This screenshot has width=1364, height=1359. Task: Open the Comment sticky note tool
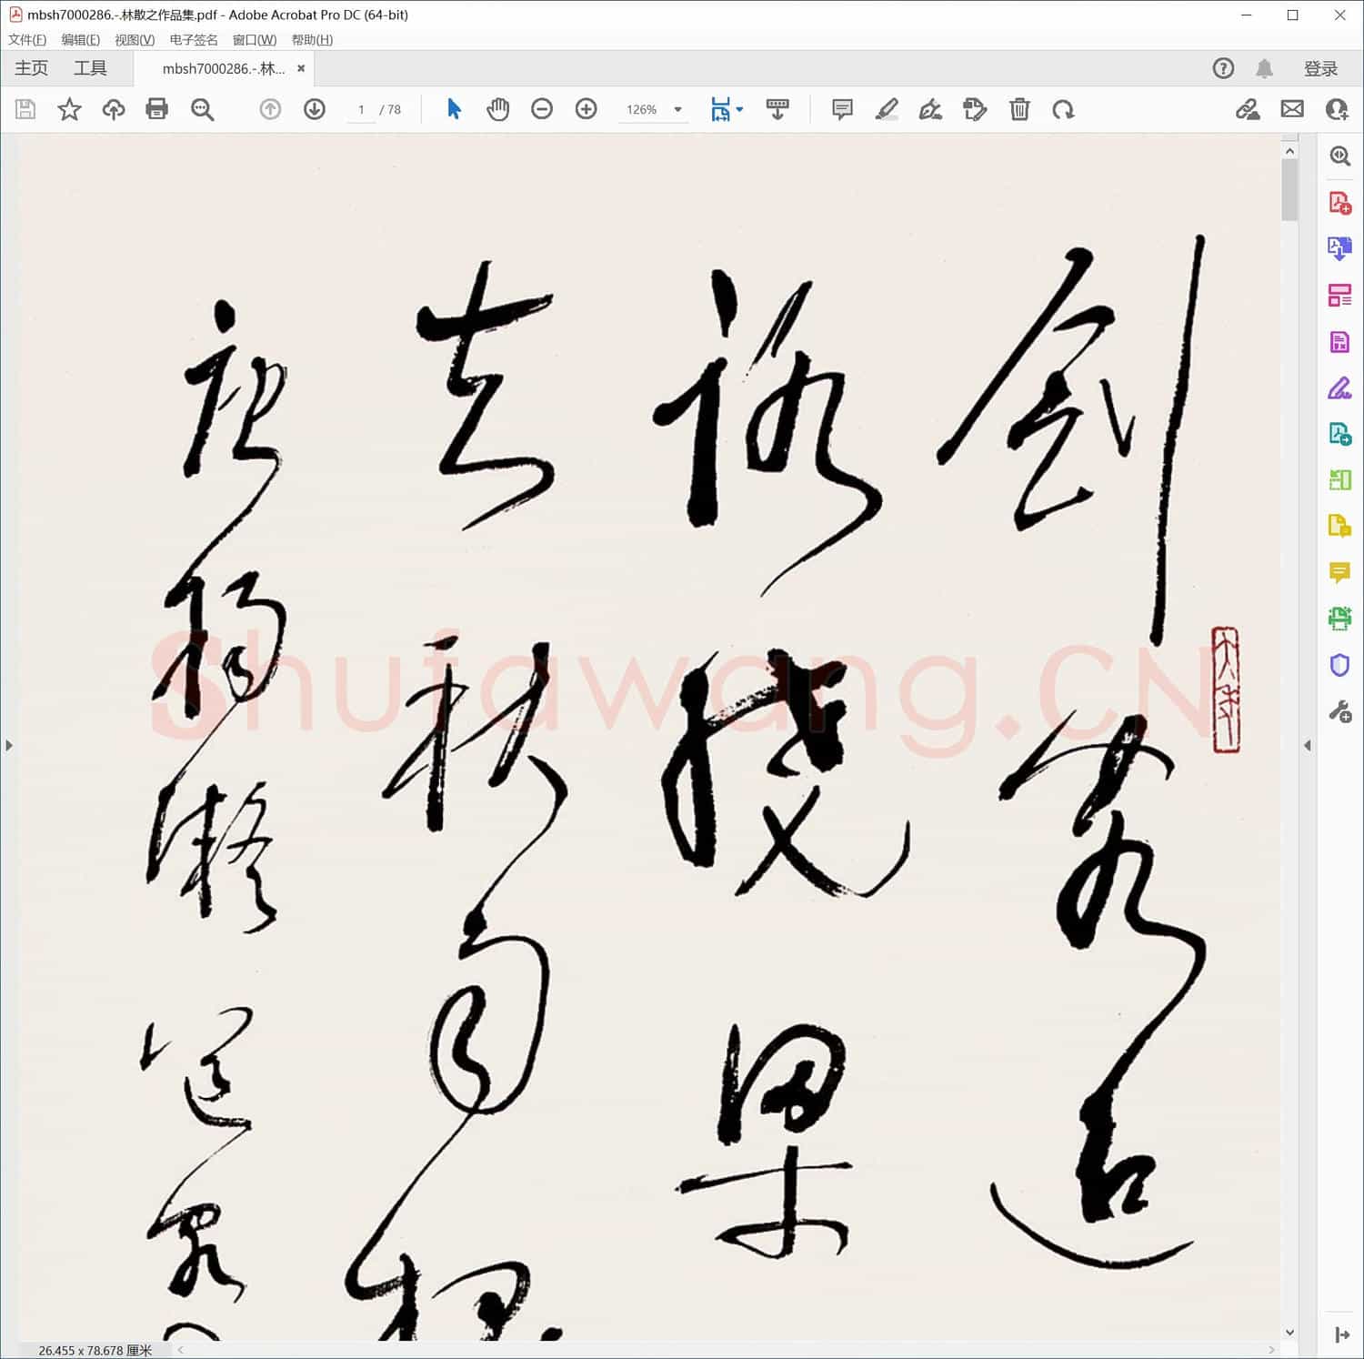[x=841, y=109]
